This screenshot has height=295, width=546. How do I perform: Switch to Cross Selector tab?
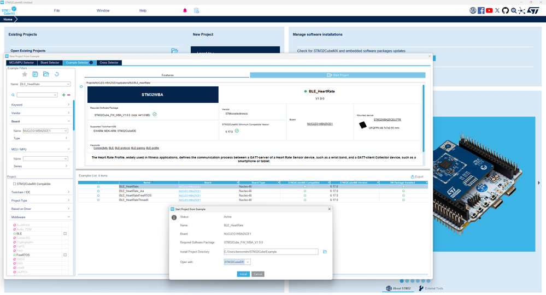[x=109, y=63]
